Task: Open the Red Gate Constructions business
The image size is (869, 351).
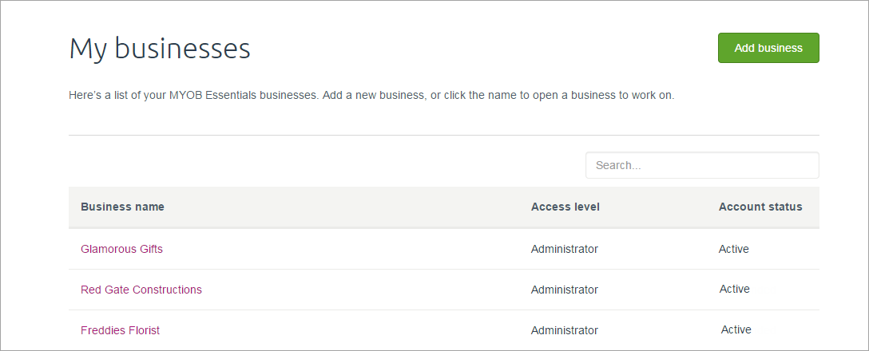Action: pyautogui.click(x=141, y=290)
